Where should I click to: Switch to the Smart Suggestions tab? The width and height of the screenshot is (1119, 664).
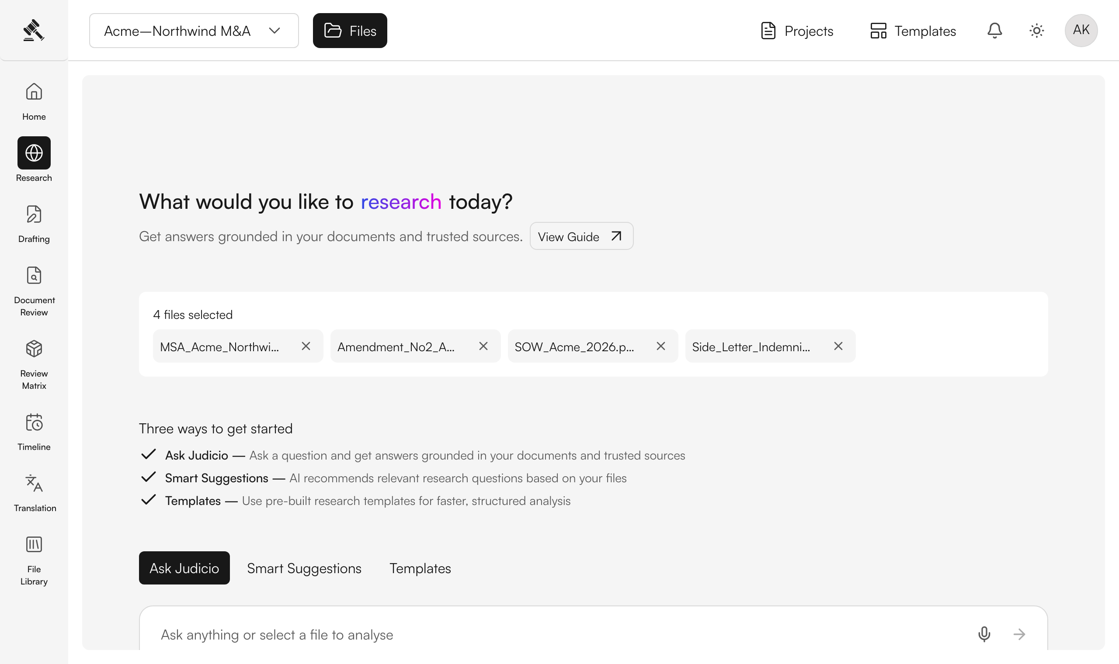(304, 568)
